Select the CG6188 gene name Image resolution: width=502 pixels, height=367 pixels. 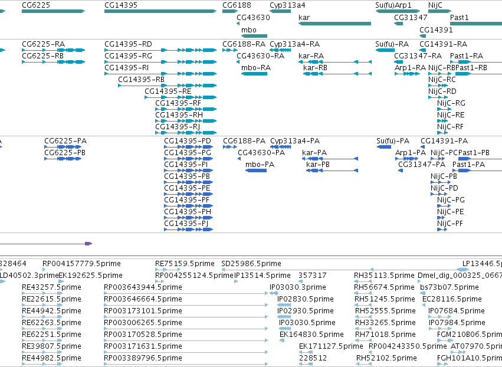point(237,5)
